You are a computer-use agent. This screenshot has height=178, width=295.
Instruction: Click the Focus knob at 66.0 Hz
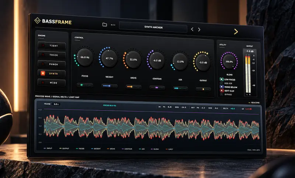(85, 57)
